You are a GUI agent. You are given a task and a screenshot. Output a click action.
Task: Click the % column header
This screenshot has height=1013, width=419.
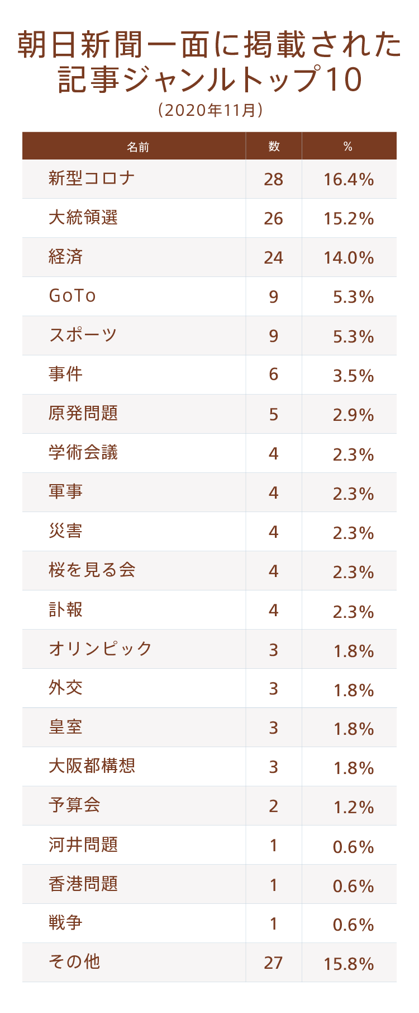click(x=348, y=147)
